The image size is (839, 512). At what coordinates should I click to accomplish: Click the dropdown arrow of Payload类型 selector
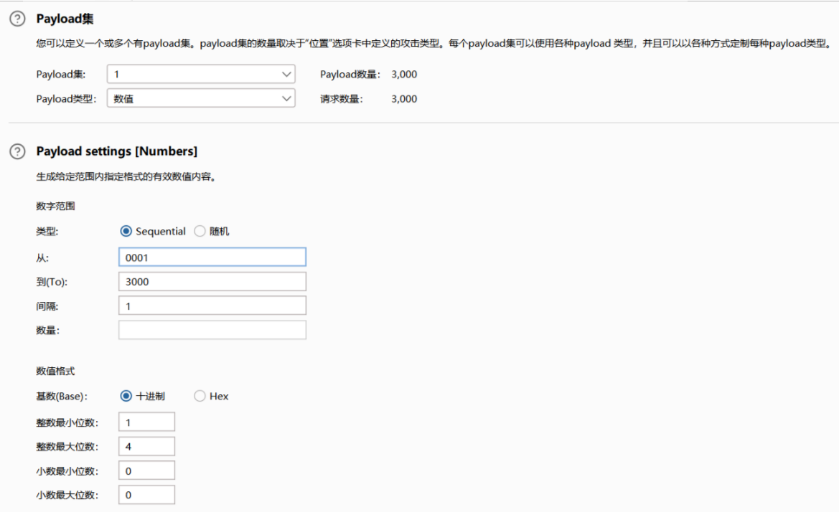(286, 98)
